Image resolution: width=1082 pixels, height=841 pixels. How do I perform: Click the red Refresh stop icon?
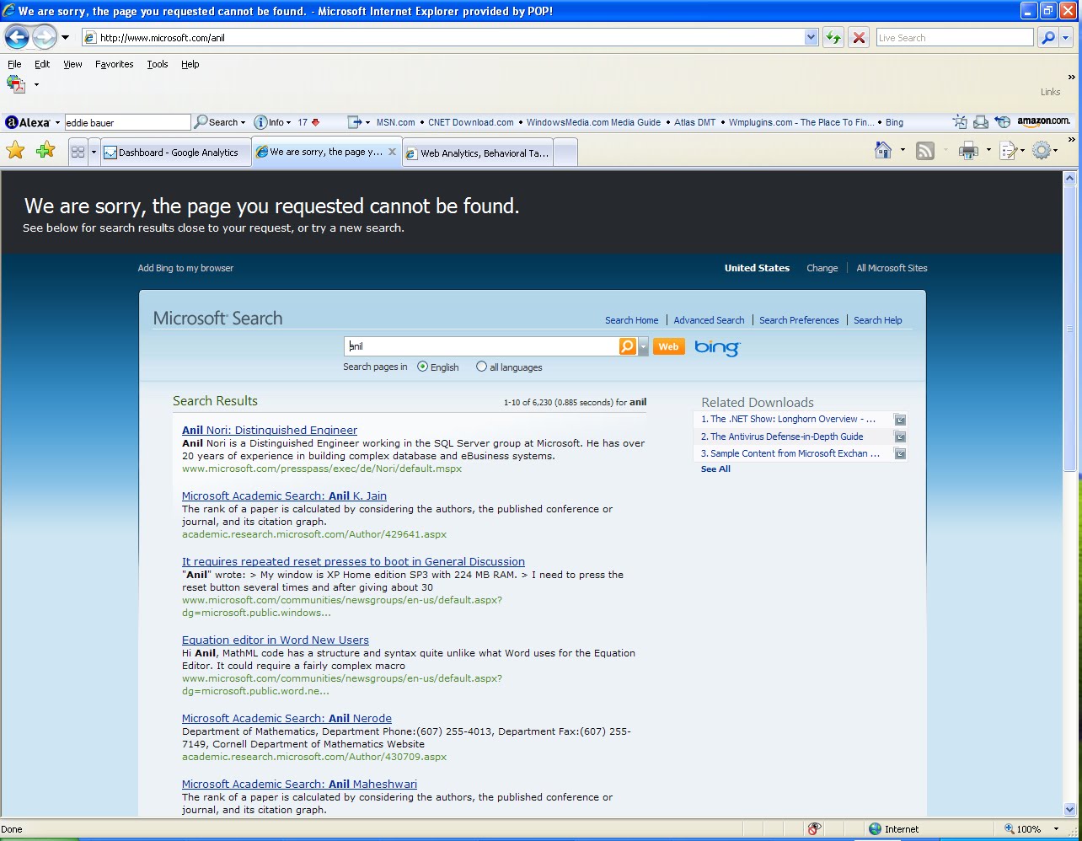tap(859, 37)
